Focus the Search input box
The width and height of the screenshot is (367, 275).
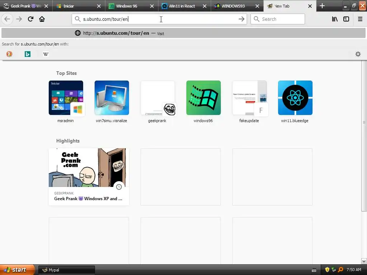(278, 19)
